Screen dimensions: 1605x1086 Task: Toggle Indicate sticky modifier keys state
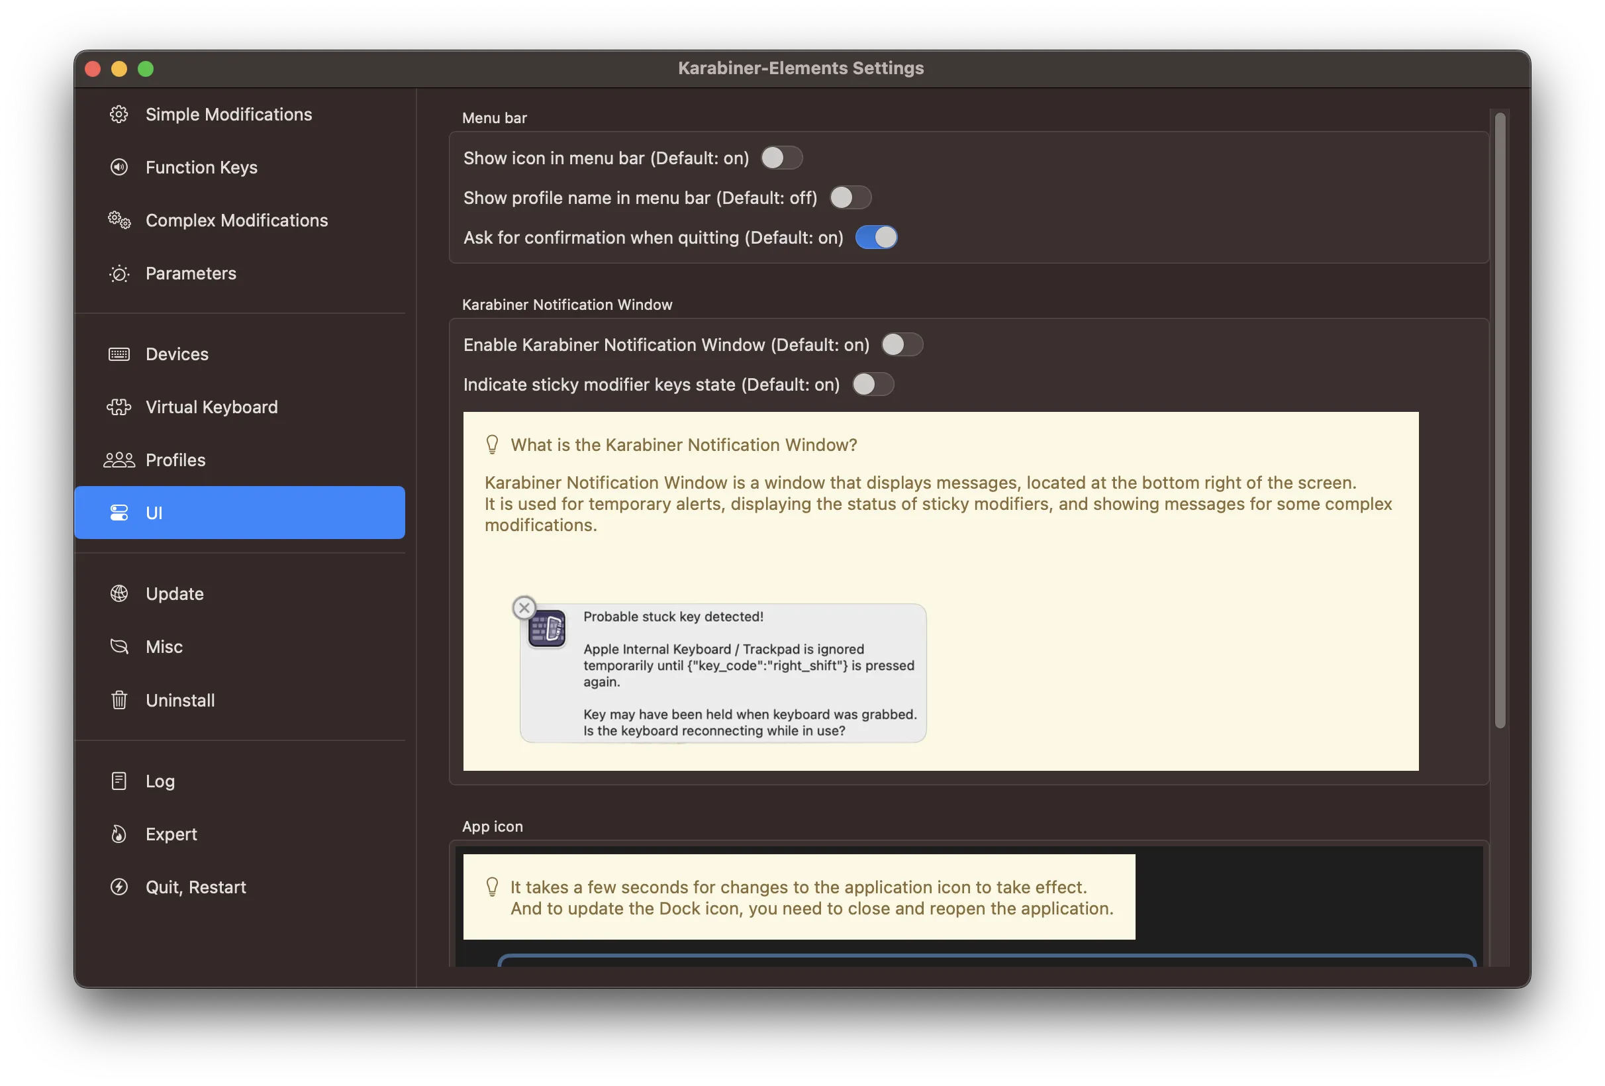(x=873, y=384)
